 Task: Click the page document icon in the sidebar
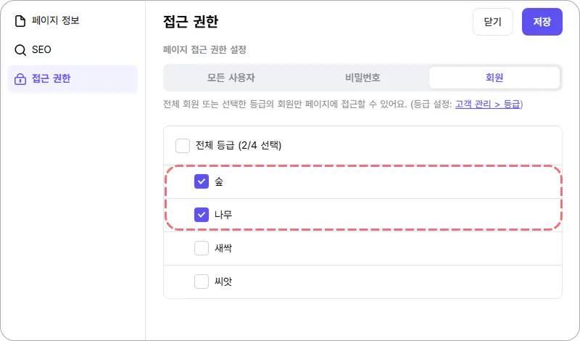[x=20, y=21]
